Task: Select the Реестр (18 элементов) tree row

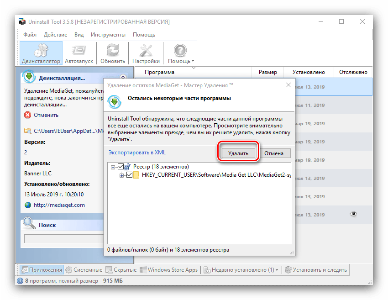Action: click(x=161, y=167)
